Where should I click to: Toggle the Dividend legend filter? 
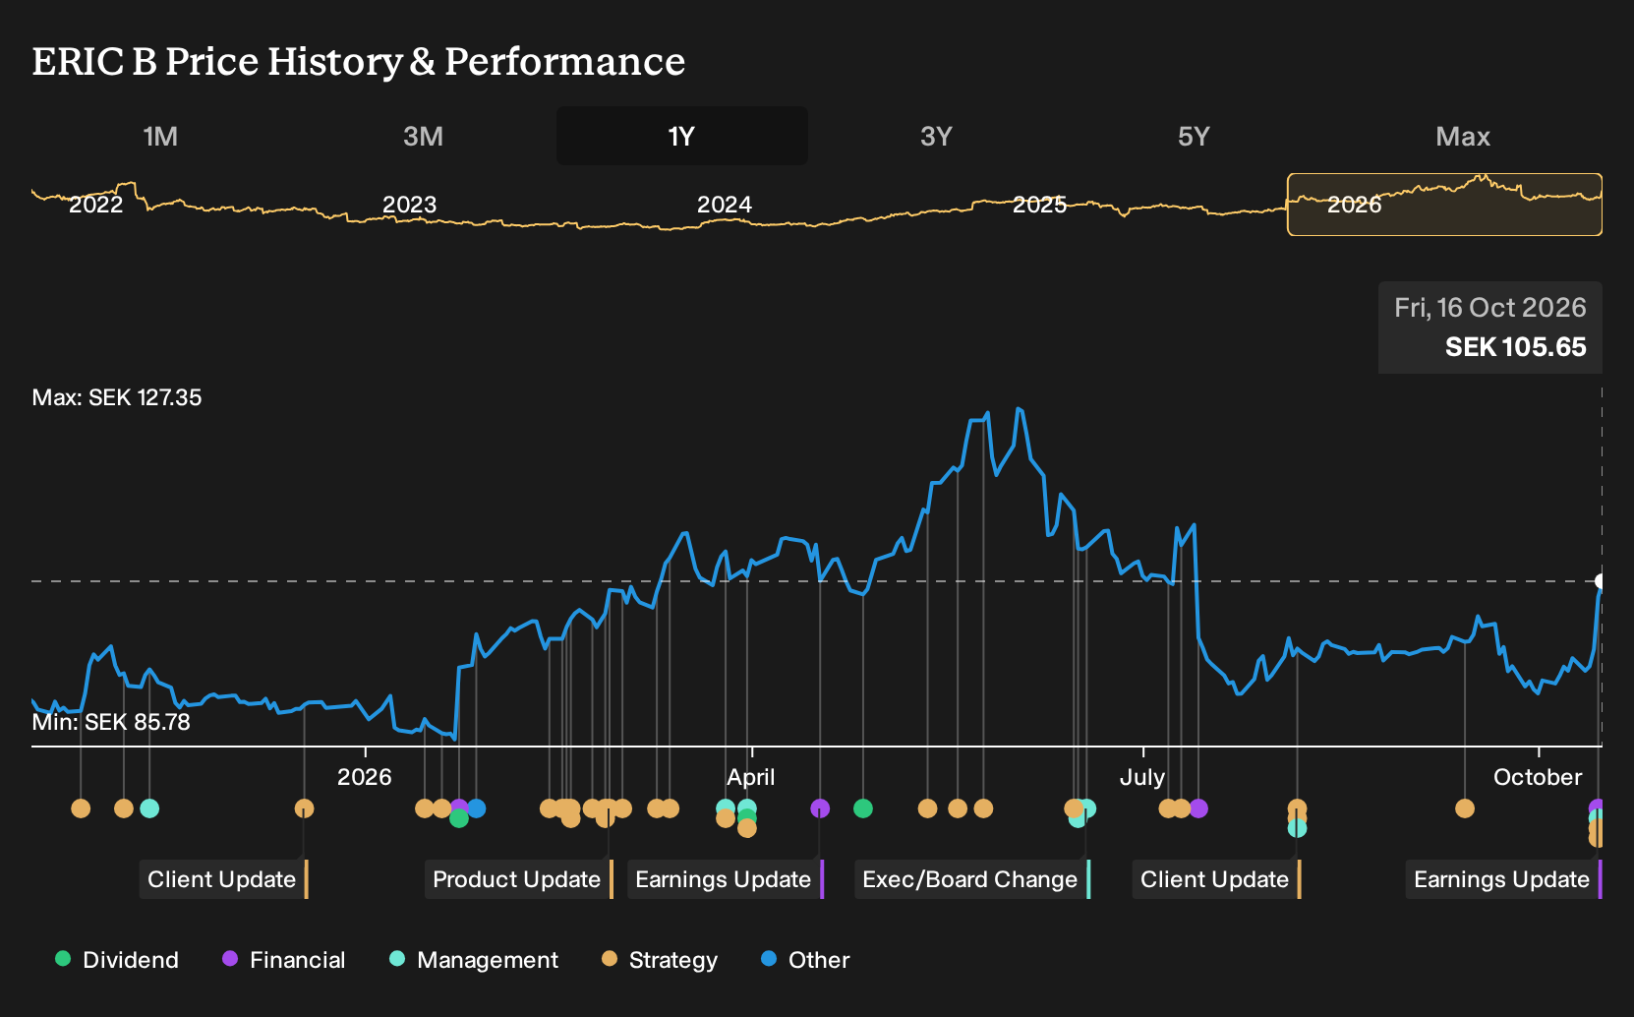(x=117, y=960)
